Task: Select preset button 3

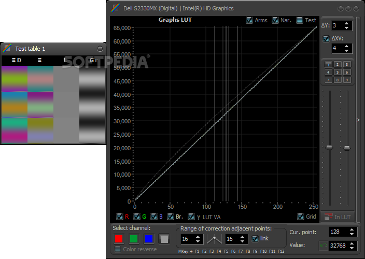Action: (x=347, y=64)
